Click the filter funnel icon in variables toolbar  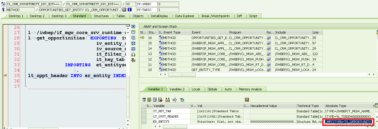182,100
